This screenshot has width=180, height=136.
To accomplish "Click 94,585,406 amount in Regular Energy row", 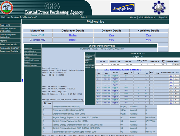I will [151, 117].
